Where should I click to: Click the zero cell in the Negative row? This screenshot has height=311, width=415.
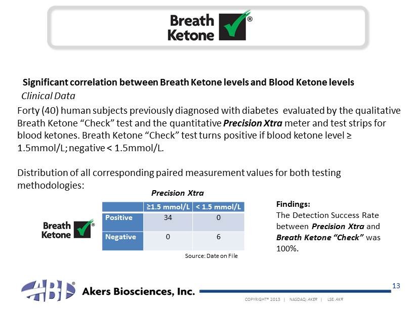click(x=168, y=237)
